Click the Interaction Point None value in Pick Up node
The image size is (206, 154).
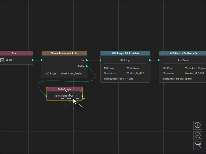[130, 79]
